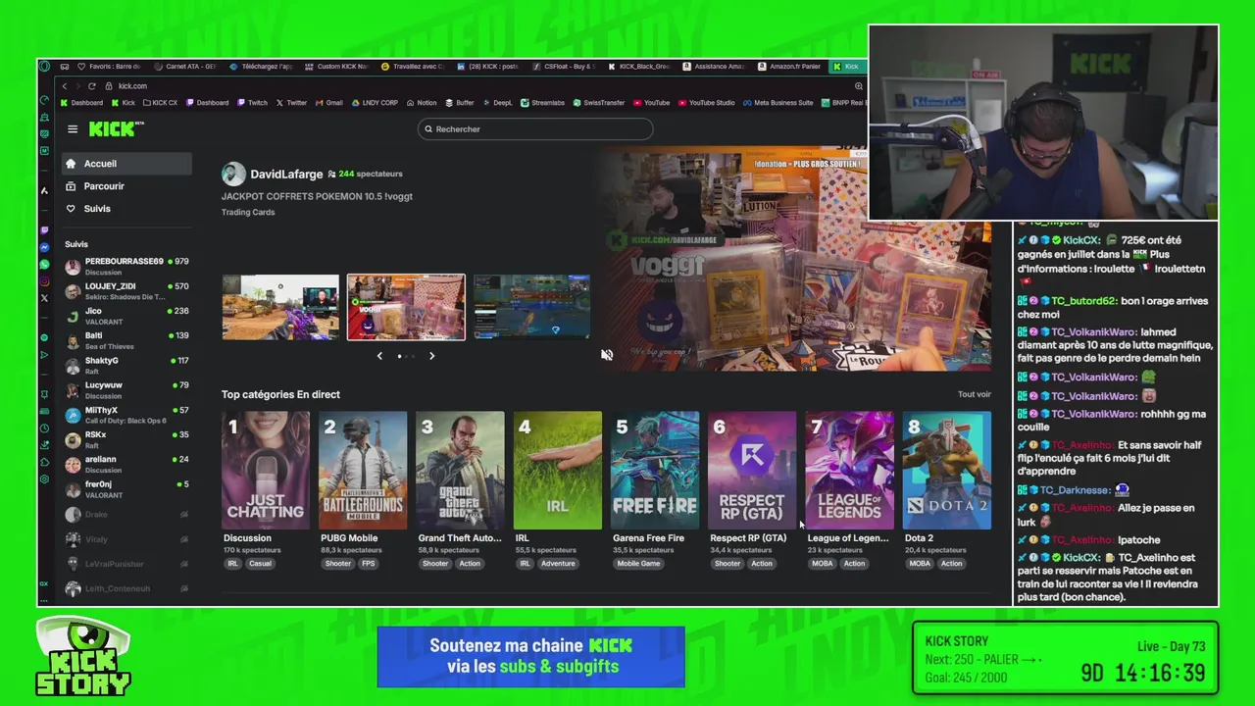This screenshot has width=1255, height=706.
Task: Open the Garena Free Fire category card
Action: click(x=654, y=471)
